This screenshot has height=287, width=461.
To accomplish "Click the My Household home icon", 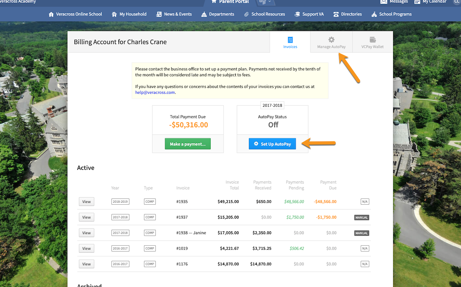I will 113,14.
